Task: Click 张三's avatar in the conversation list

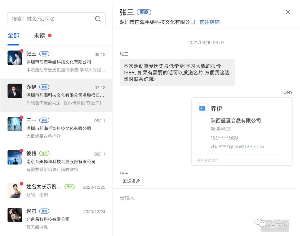Action: (14, 57)
